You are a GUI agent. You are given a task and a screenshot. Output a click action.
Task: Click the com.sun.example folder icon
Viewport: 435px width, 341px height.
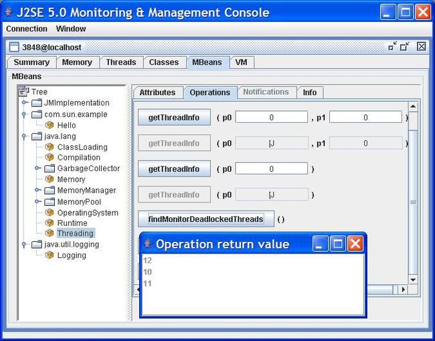pyautogui.click(x=37, y=114)
